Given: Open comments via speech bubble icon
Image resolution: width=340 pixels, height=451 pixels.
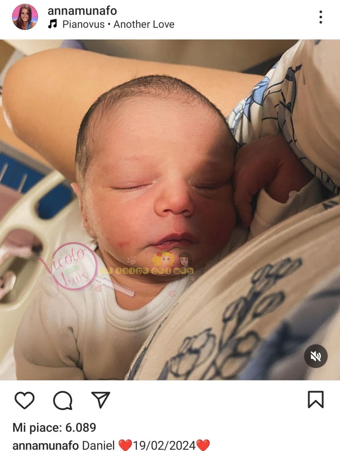Looking at the screenshot, I should (63, 400).
